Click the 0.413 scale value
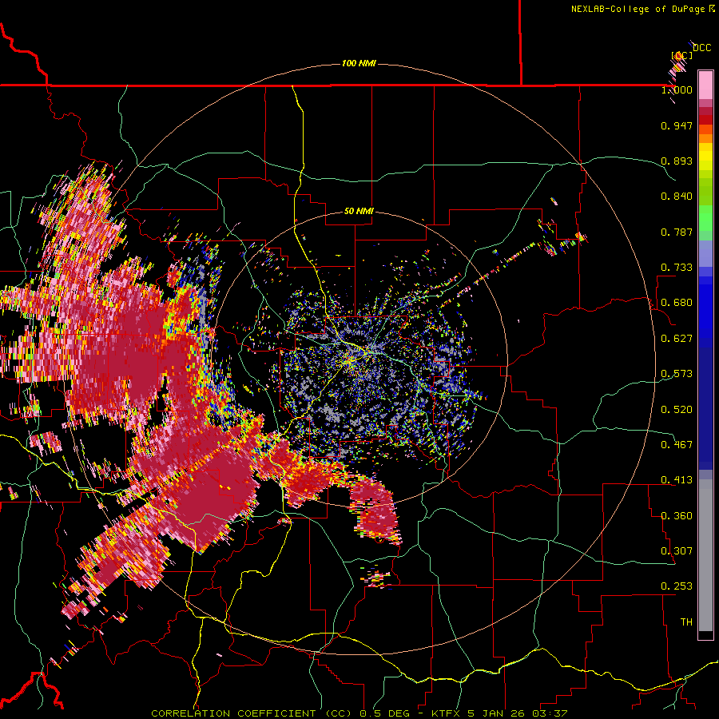 677,480
